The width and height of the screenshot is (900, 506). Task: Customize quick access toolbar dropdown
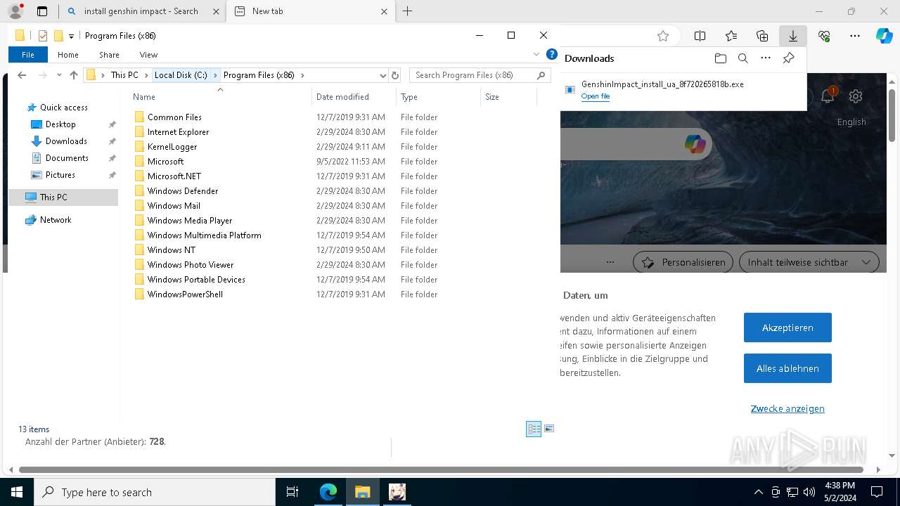click(x=71, y=36)
